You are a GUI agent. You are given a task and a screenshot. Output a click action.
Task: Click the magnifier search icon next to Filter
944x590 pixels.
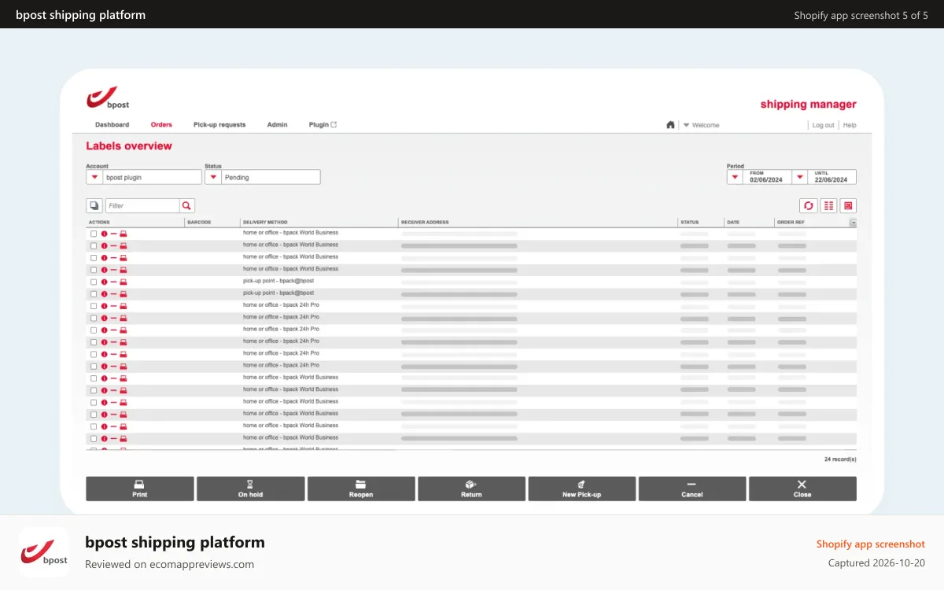click(187, 205)
